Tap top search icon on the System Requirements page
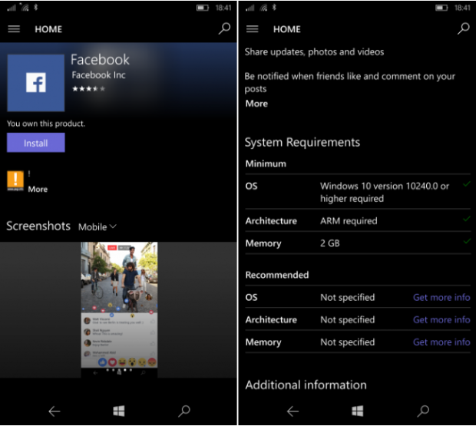476x426 pixels. click(x=463, y=29)
